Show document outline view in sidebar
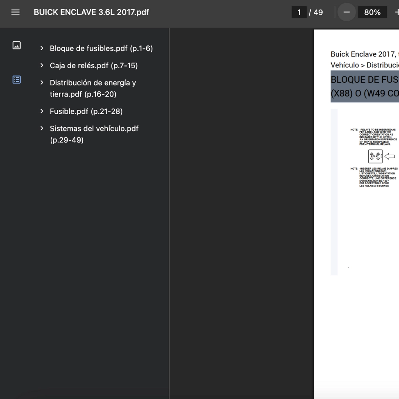The height and width of the screenshot is (399, 399). tap(17, 80)
